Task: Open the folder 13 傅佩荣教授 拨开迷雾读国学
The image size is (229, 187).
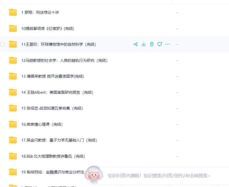Action: coord(52,76)
